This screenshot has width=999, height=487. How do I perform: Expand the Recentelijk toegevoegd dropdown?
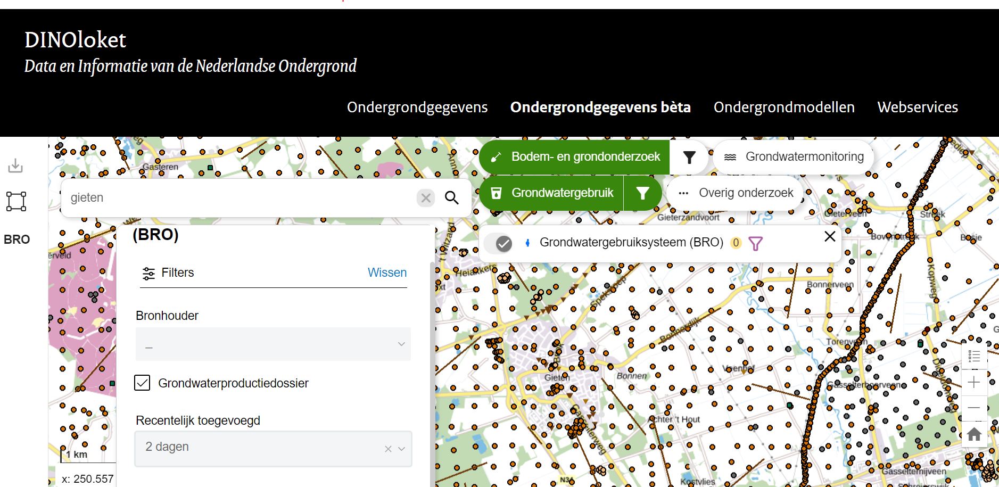click(402, 449)
